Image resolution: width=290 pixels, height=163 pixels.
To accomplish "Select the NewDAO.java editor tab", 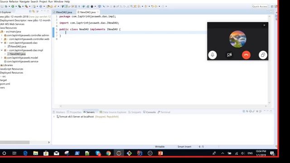I will (x=87, y=12).
